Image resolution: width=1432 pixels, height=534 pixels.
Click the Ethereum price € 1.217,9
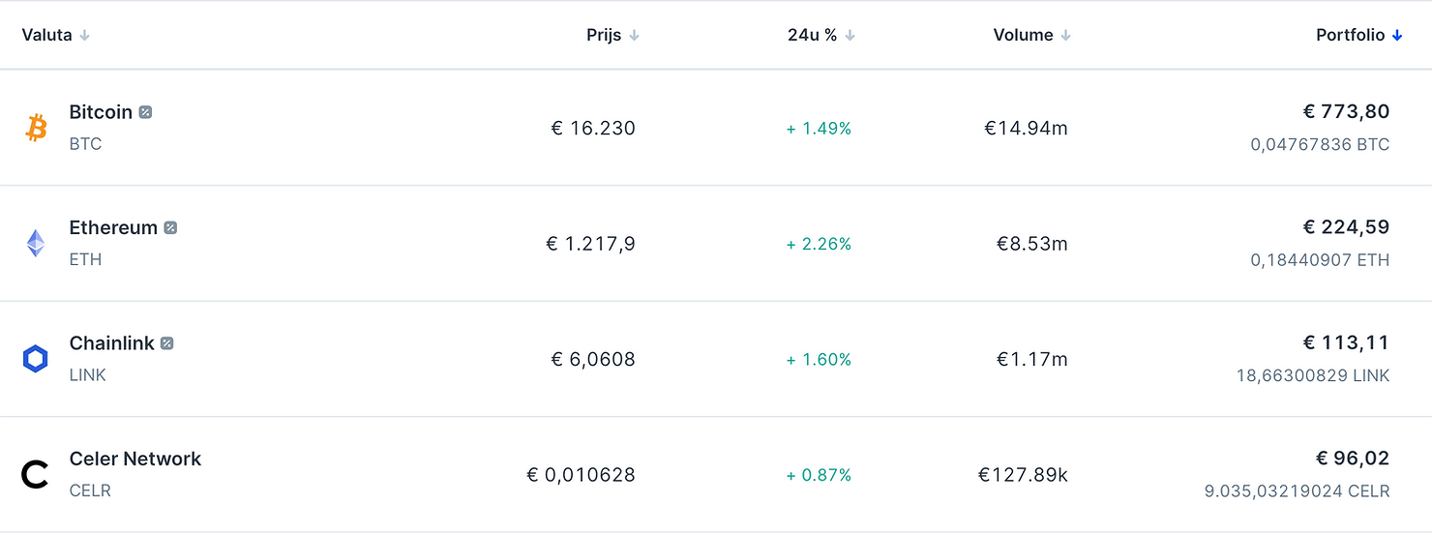coord(590,244)
